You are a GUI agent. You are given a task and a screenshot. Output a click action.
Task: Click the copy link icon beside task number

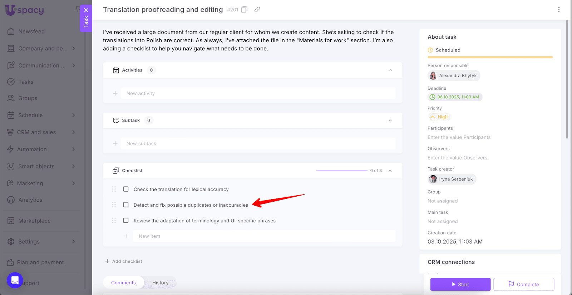257,10
